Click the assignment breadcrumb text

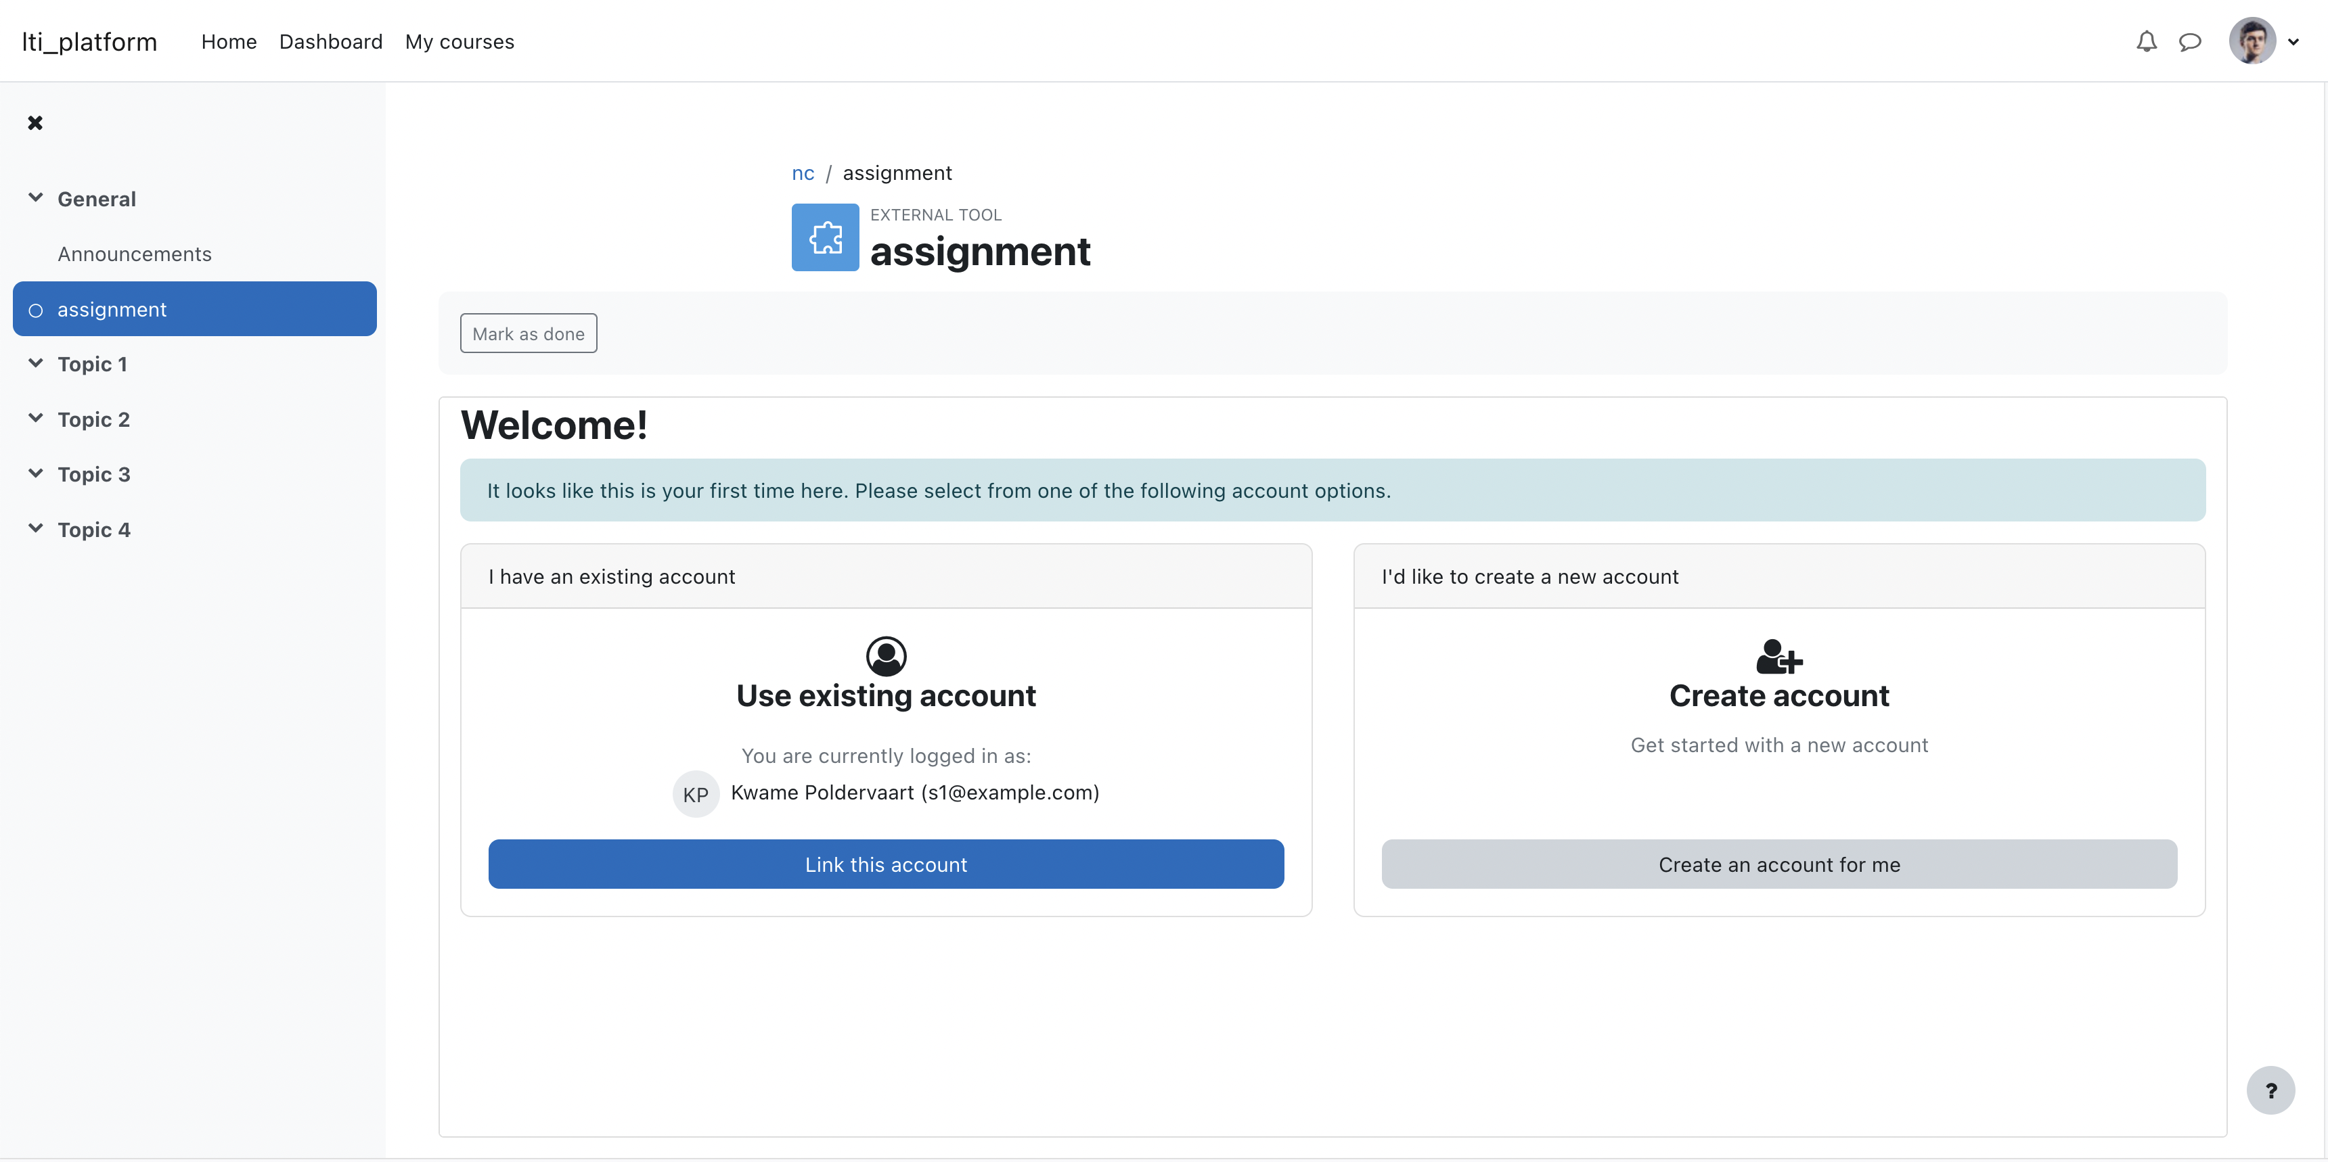click(897, 173)
